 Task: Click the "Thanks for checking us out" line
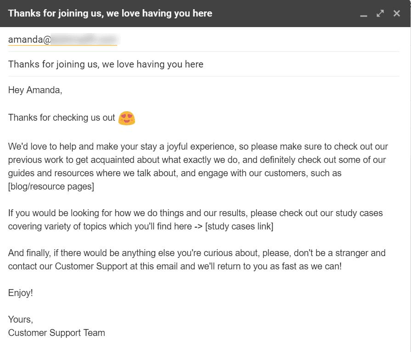(62, 118)
